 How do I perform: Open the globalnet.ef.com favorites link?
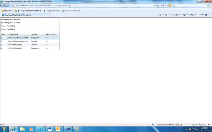coord(30,10)
